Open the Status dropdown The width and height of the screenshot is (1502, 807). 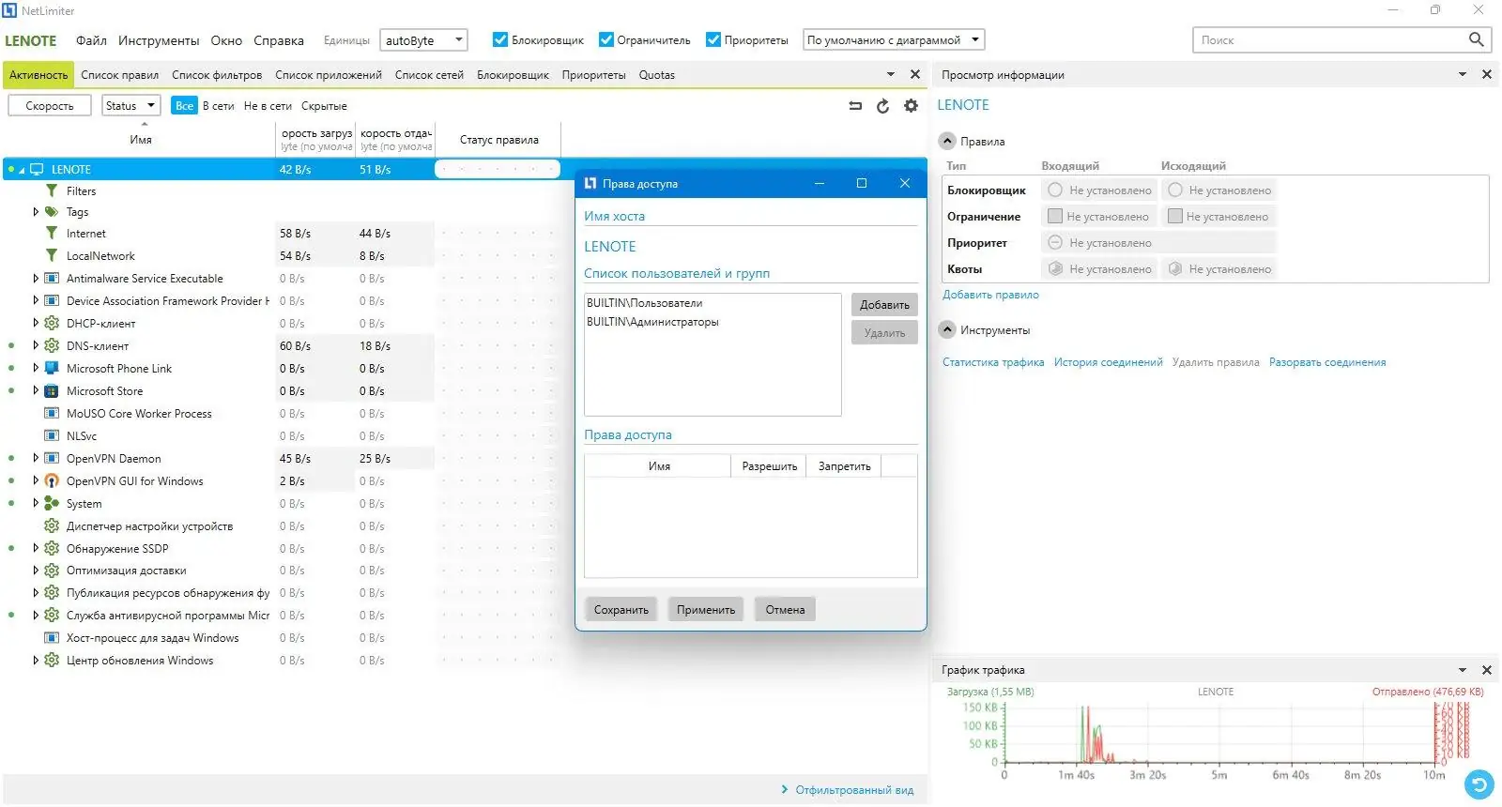click(x=130, y=106)
